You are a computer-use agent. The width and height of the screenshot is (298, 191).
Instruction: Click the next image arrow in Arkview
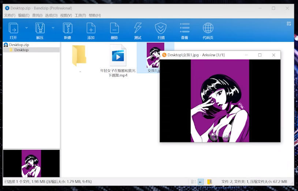point(226,136)
